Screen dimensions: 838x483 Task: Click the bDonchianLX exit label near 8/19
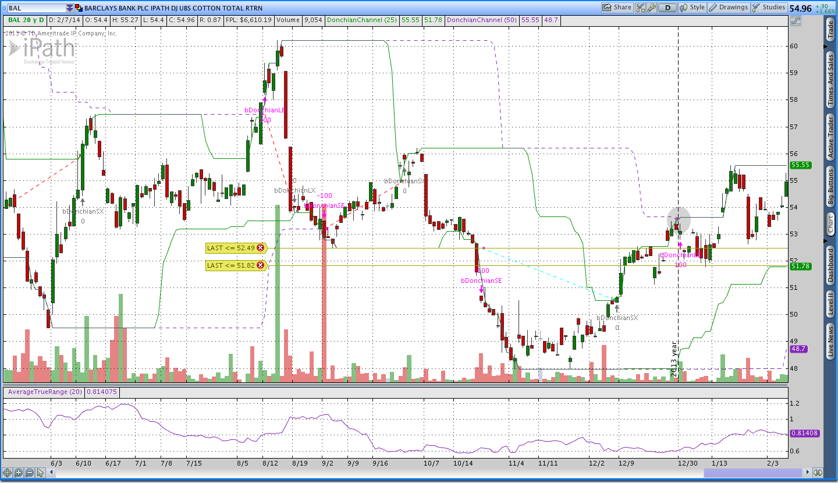[x=294, y=190]
